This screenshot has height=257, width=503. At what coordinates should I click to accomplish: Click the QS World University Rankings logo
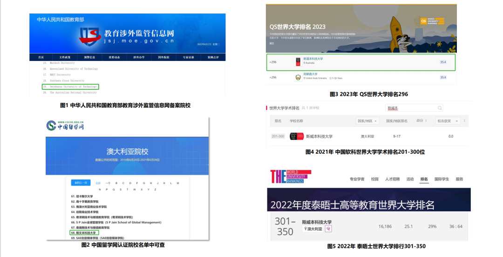click(432, 21)
